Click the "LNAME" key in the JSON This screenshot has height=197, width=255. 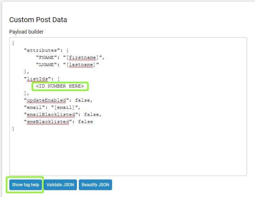tap(46, 65)
